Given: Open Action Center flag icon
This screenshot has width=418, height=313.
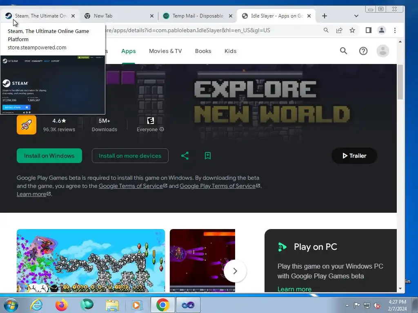Looking at the screenshot, I should 357,305.
